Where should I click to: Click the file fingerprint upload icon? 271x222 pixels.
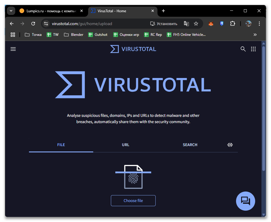tap(133, 177)
